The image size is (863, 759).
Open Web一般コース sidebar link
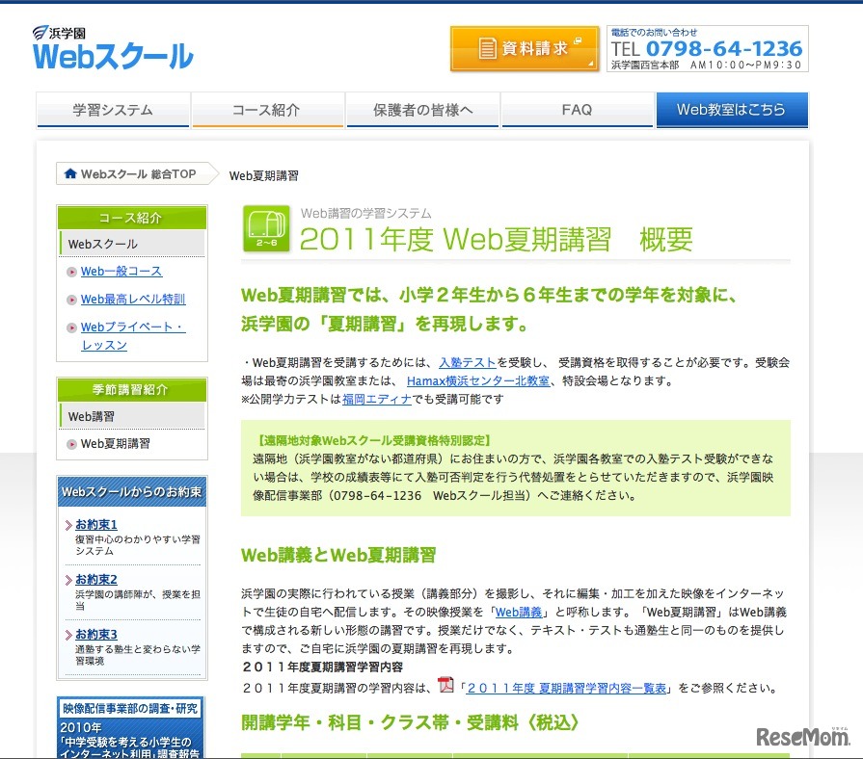(x=121, y=271)
